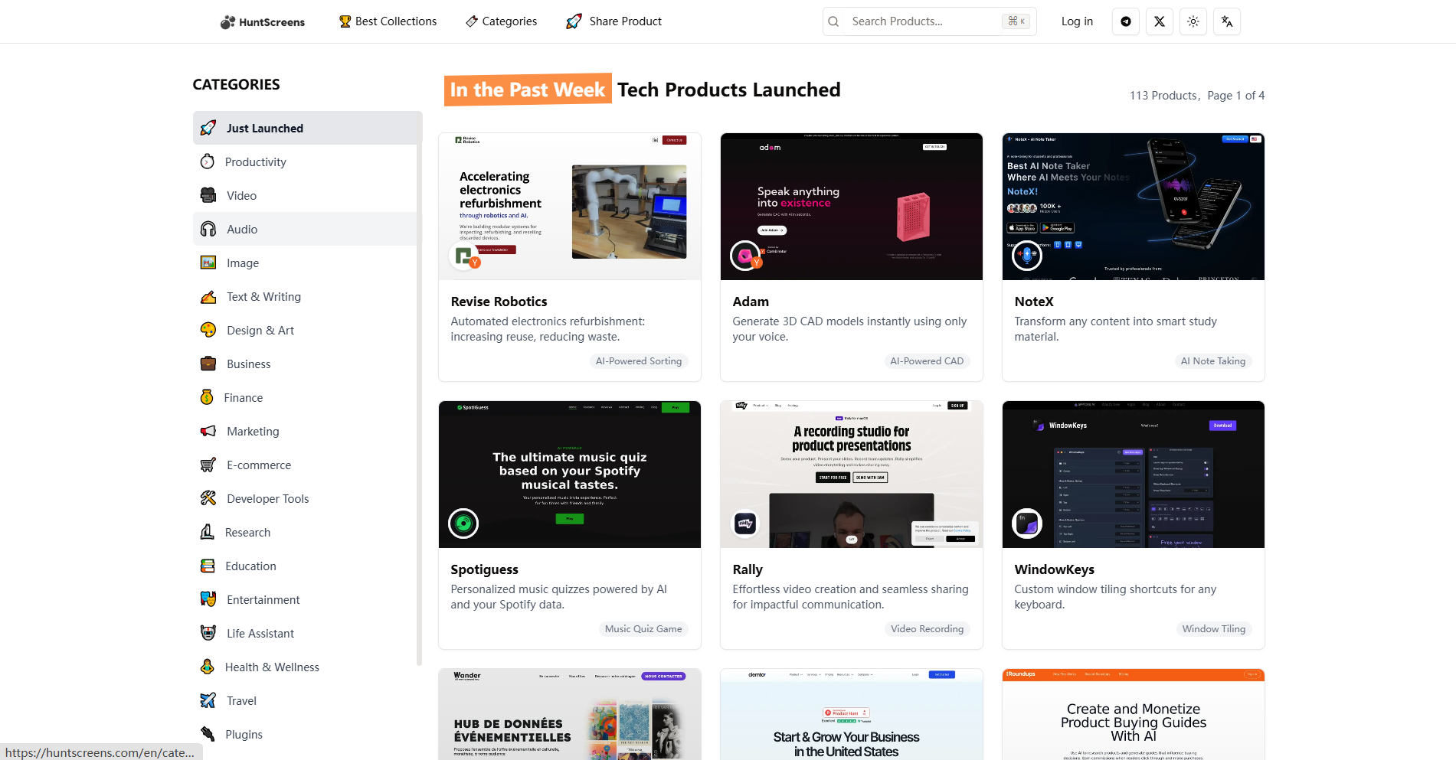1456x760 pixels.
Task: Click the Best Collections trophy icon
Action: click(345, 21)
